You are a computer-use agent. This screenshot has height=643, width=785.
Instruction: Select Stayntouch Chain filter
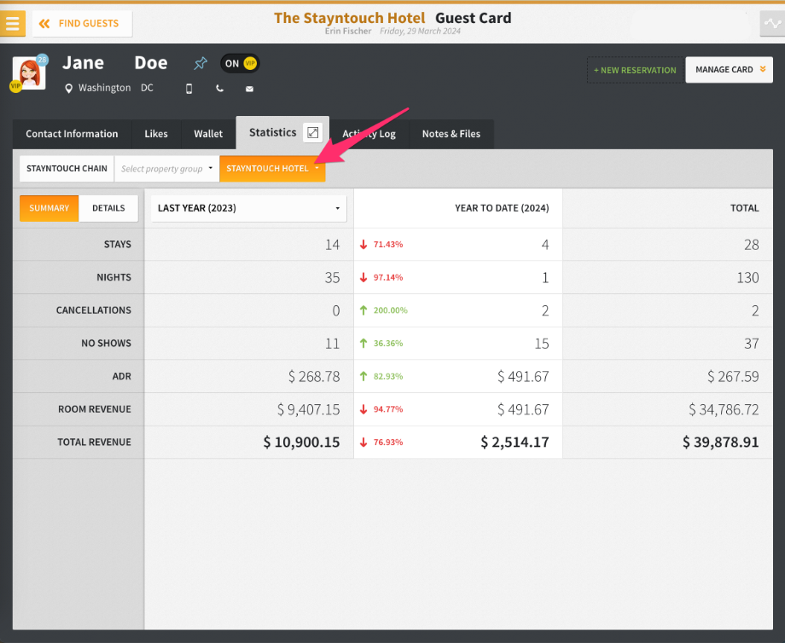[67, 169]
